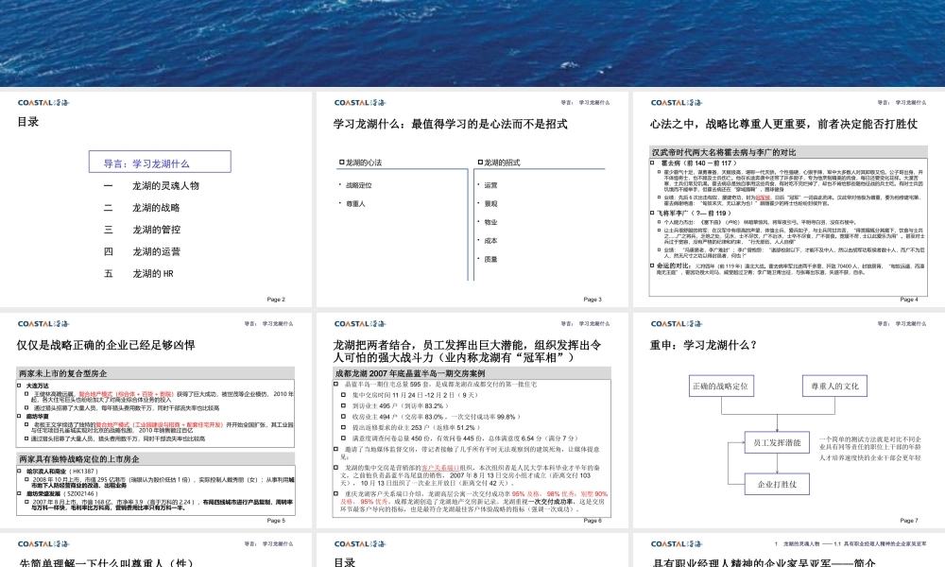Open slide thumbnail Page 4 about 心法之中

[789, 198]
